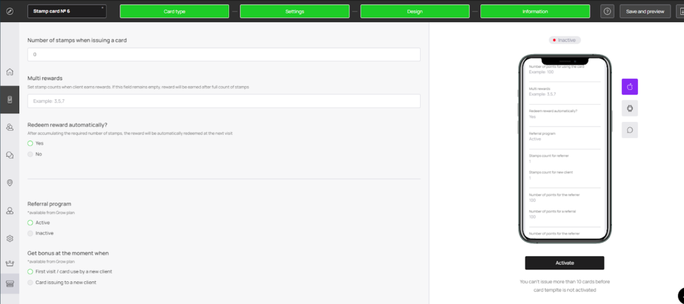Click the help question mark icon
The width and height of the screenshot is (684, 304).
coord(607,11)
